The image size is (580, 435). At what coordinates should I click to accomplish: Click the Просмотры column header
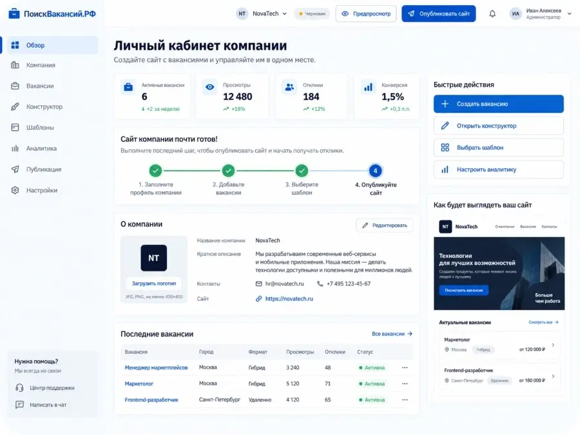point(300,352)
